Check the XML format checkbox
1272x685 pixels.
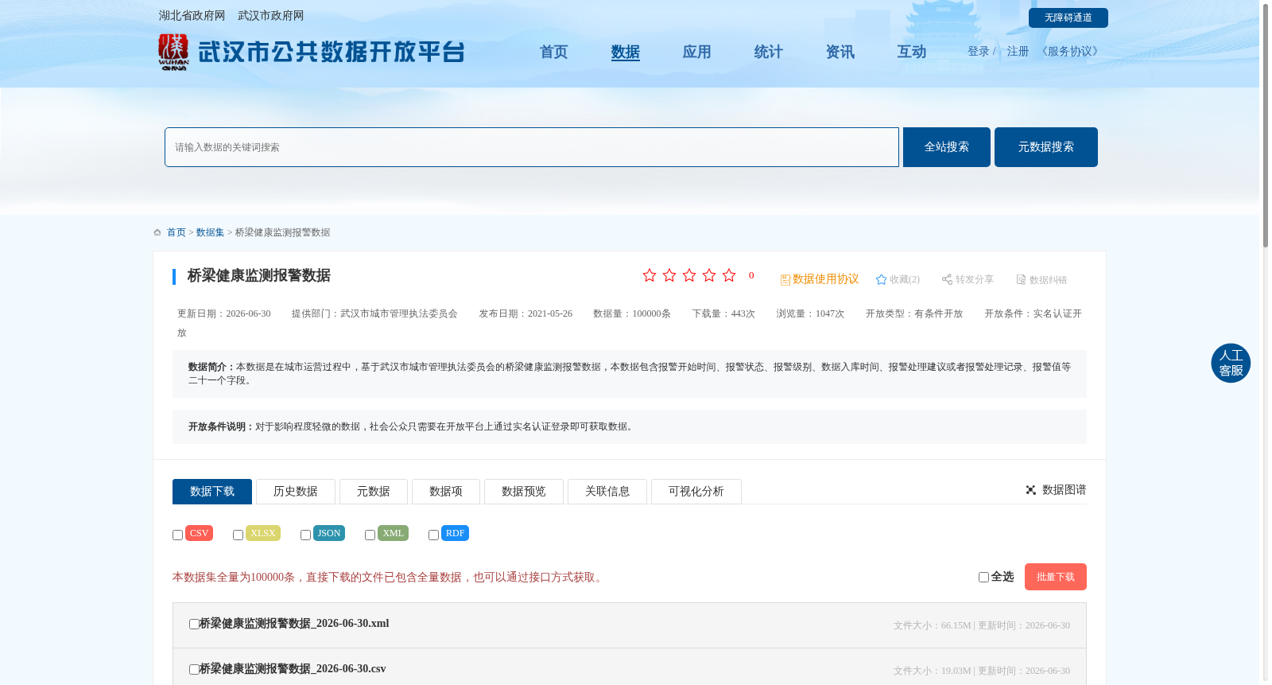click(x=370, y=535)
